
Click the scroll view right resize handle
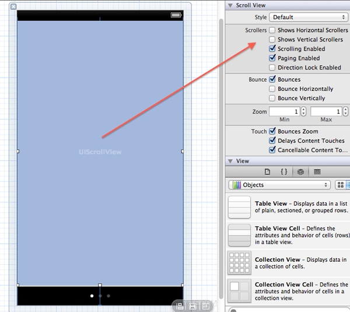pos(183,151)
